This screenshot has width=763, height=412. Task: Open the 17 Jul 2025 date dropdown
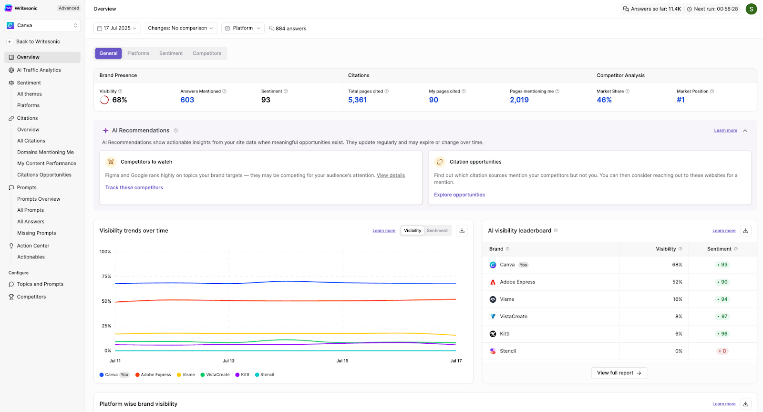(117, 29)
